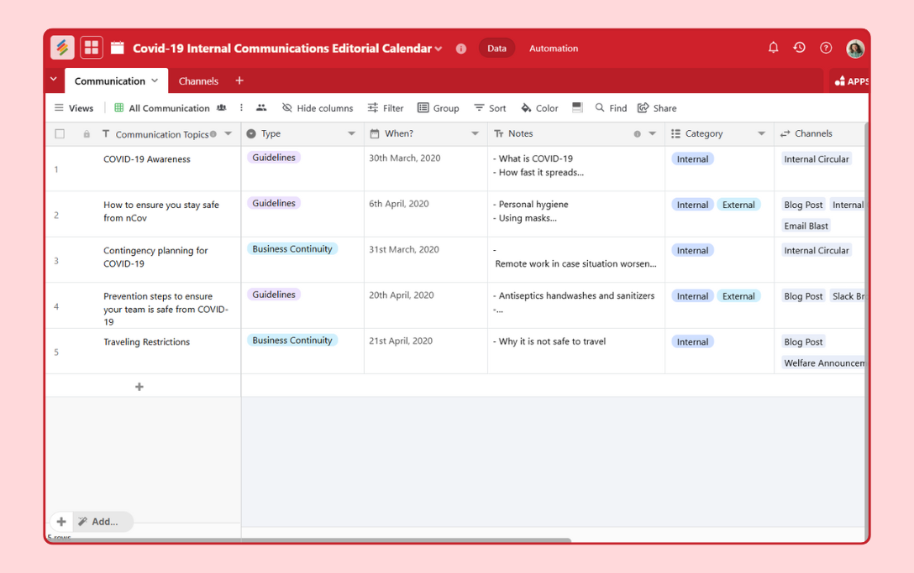Click the Apps panel button
Viewport: 914px width, 573px height.
pyautogui.click(x=850, y=81)
